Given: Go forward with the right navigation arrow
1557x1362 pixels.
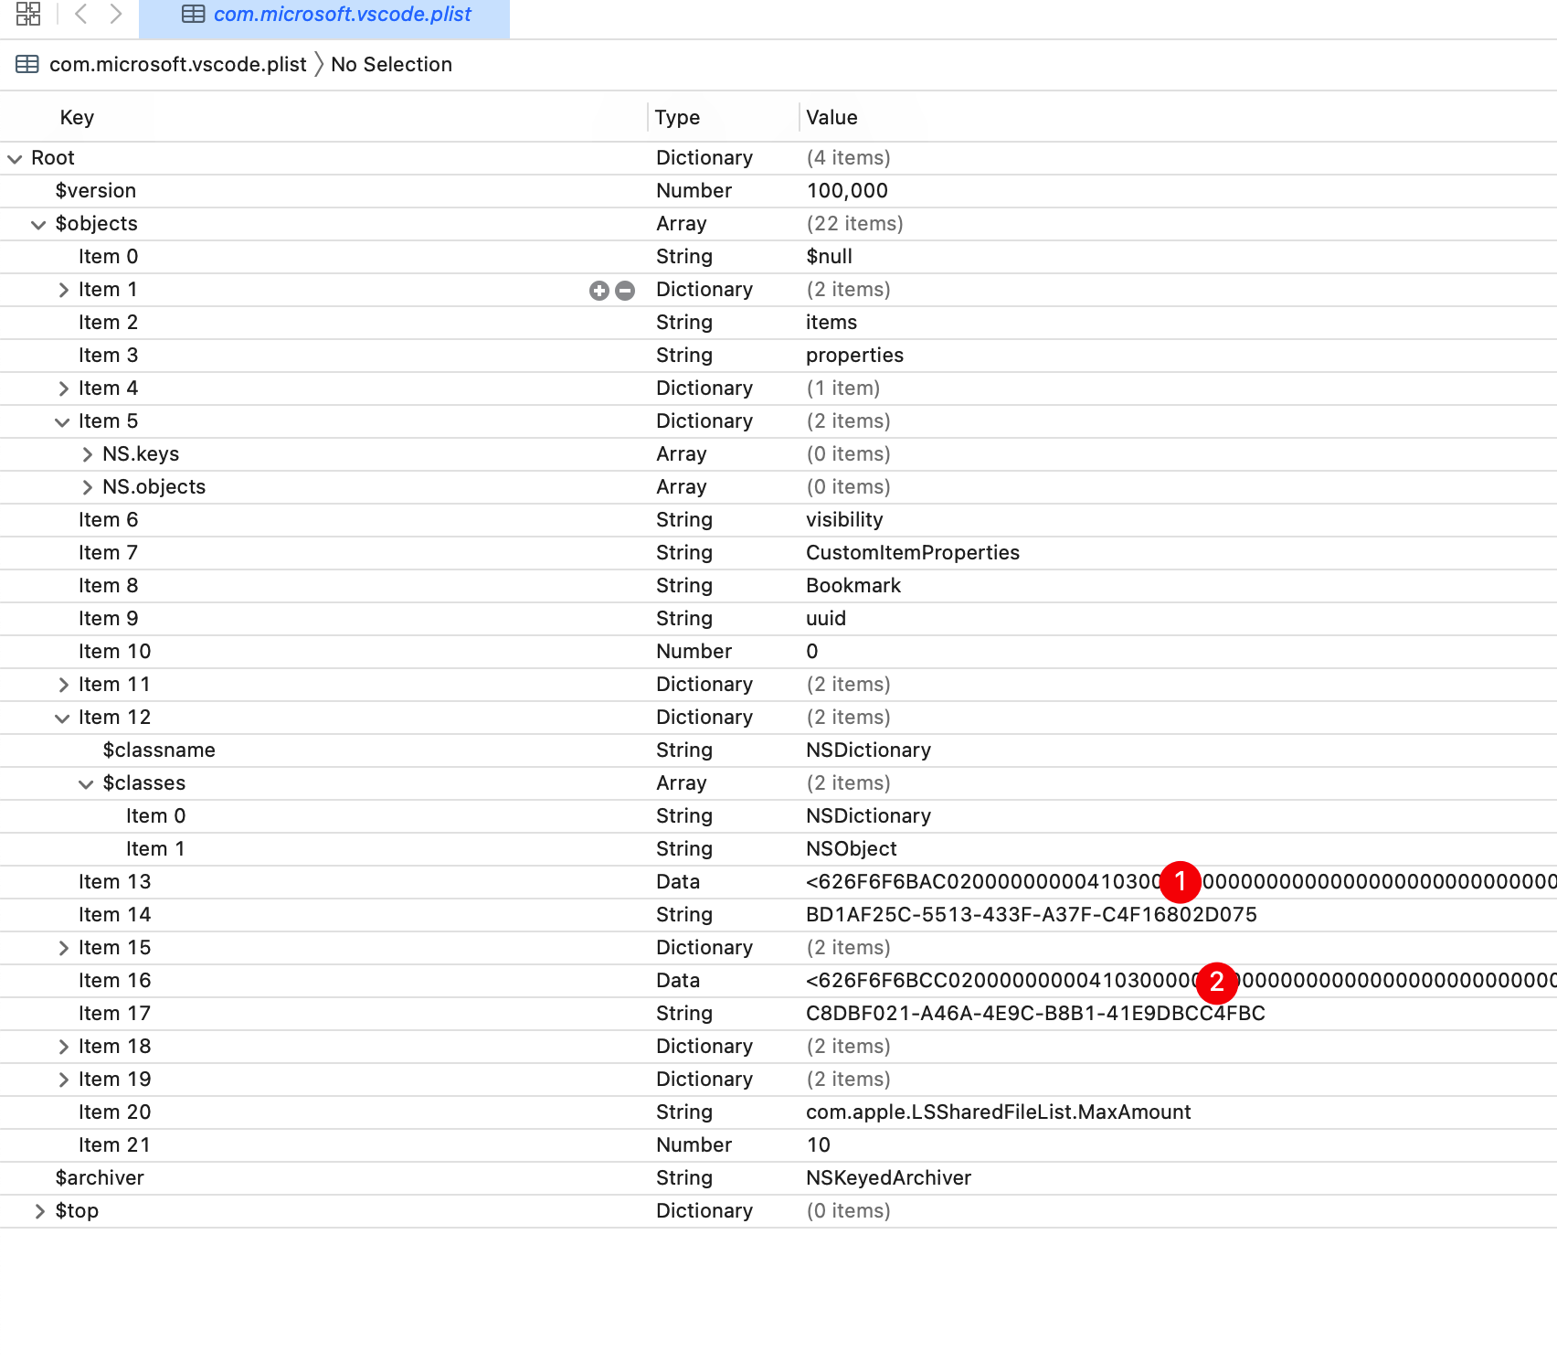Looking at the screenshot, I should pos(116,14).
